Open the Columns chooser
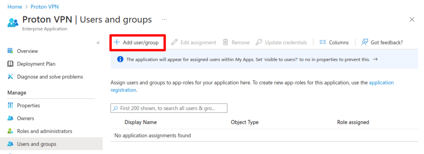This screenshot has width=424, height=154. 334,42
